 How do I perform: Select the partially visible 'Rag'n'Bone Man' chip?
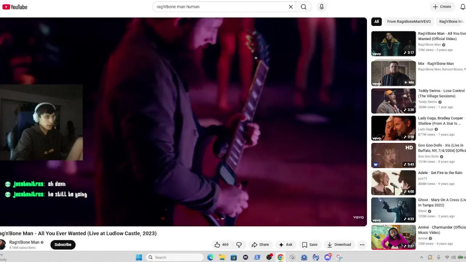click(x=451, y=21)
